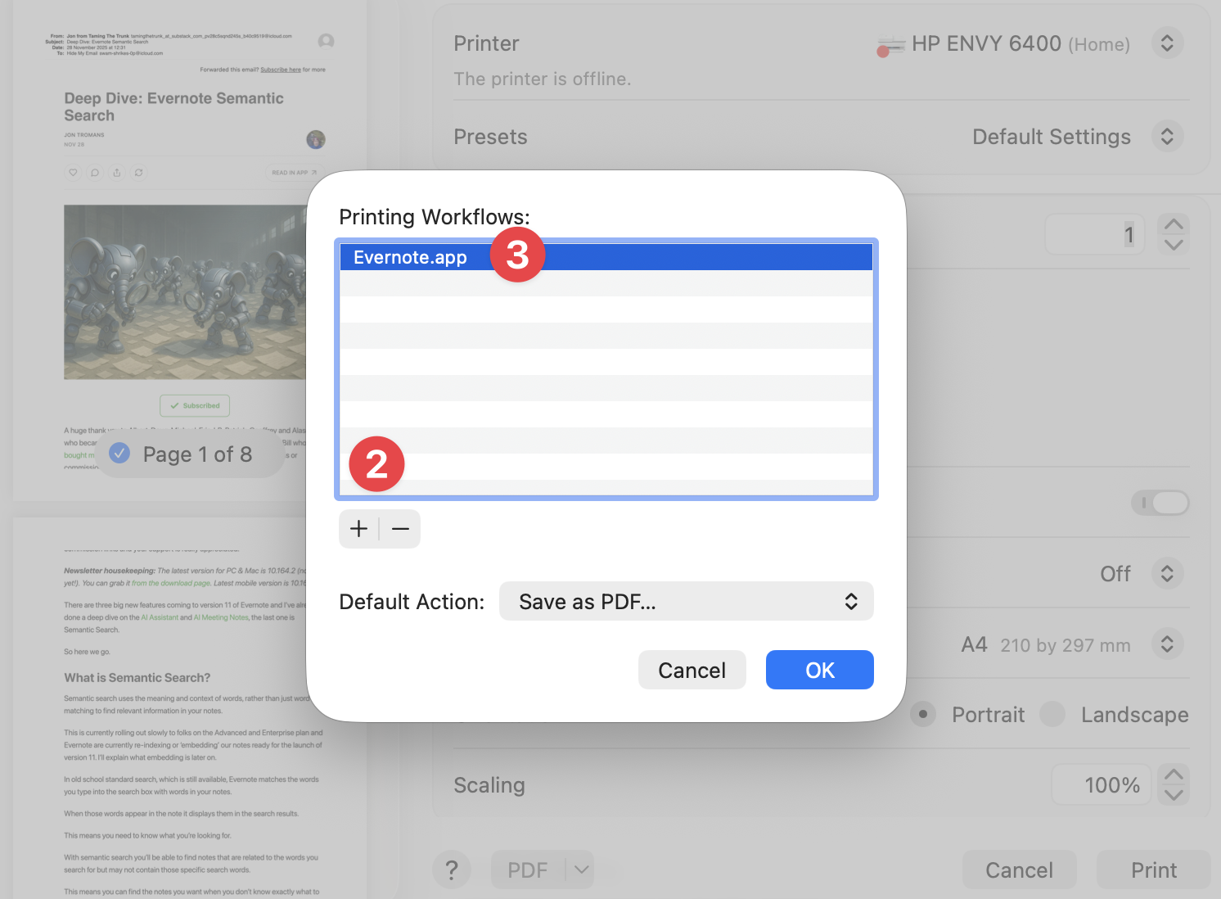Select the Portrait orientation option

point(923,714)
